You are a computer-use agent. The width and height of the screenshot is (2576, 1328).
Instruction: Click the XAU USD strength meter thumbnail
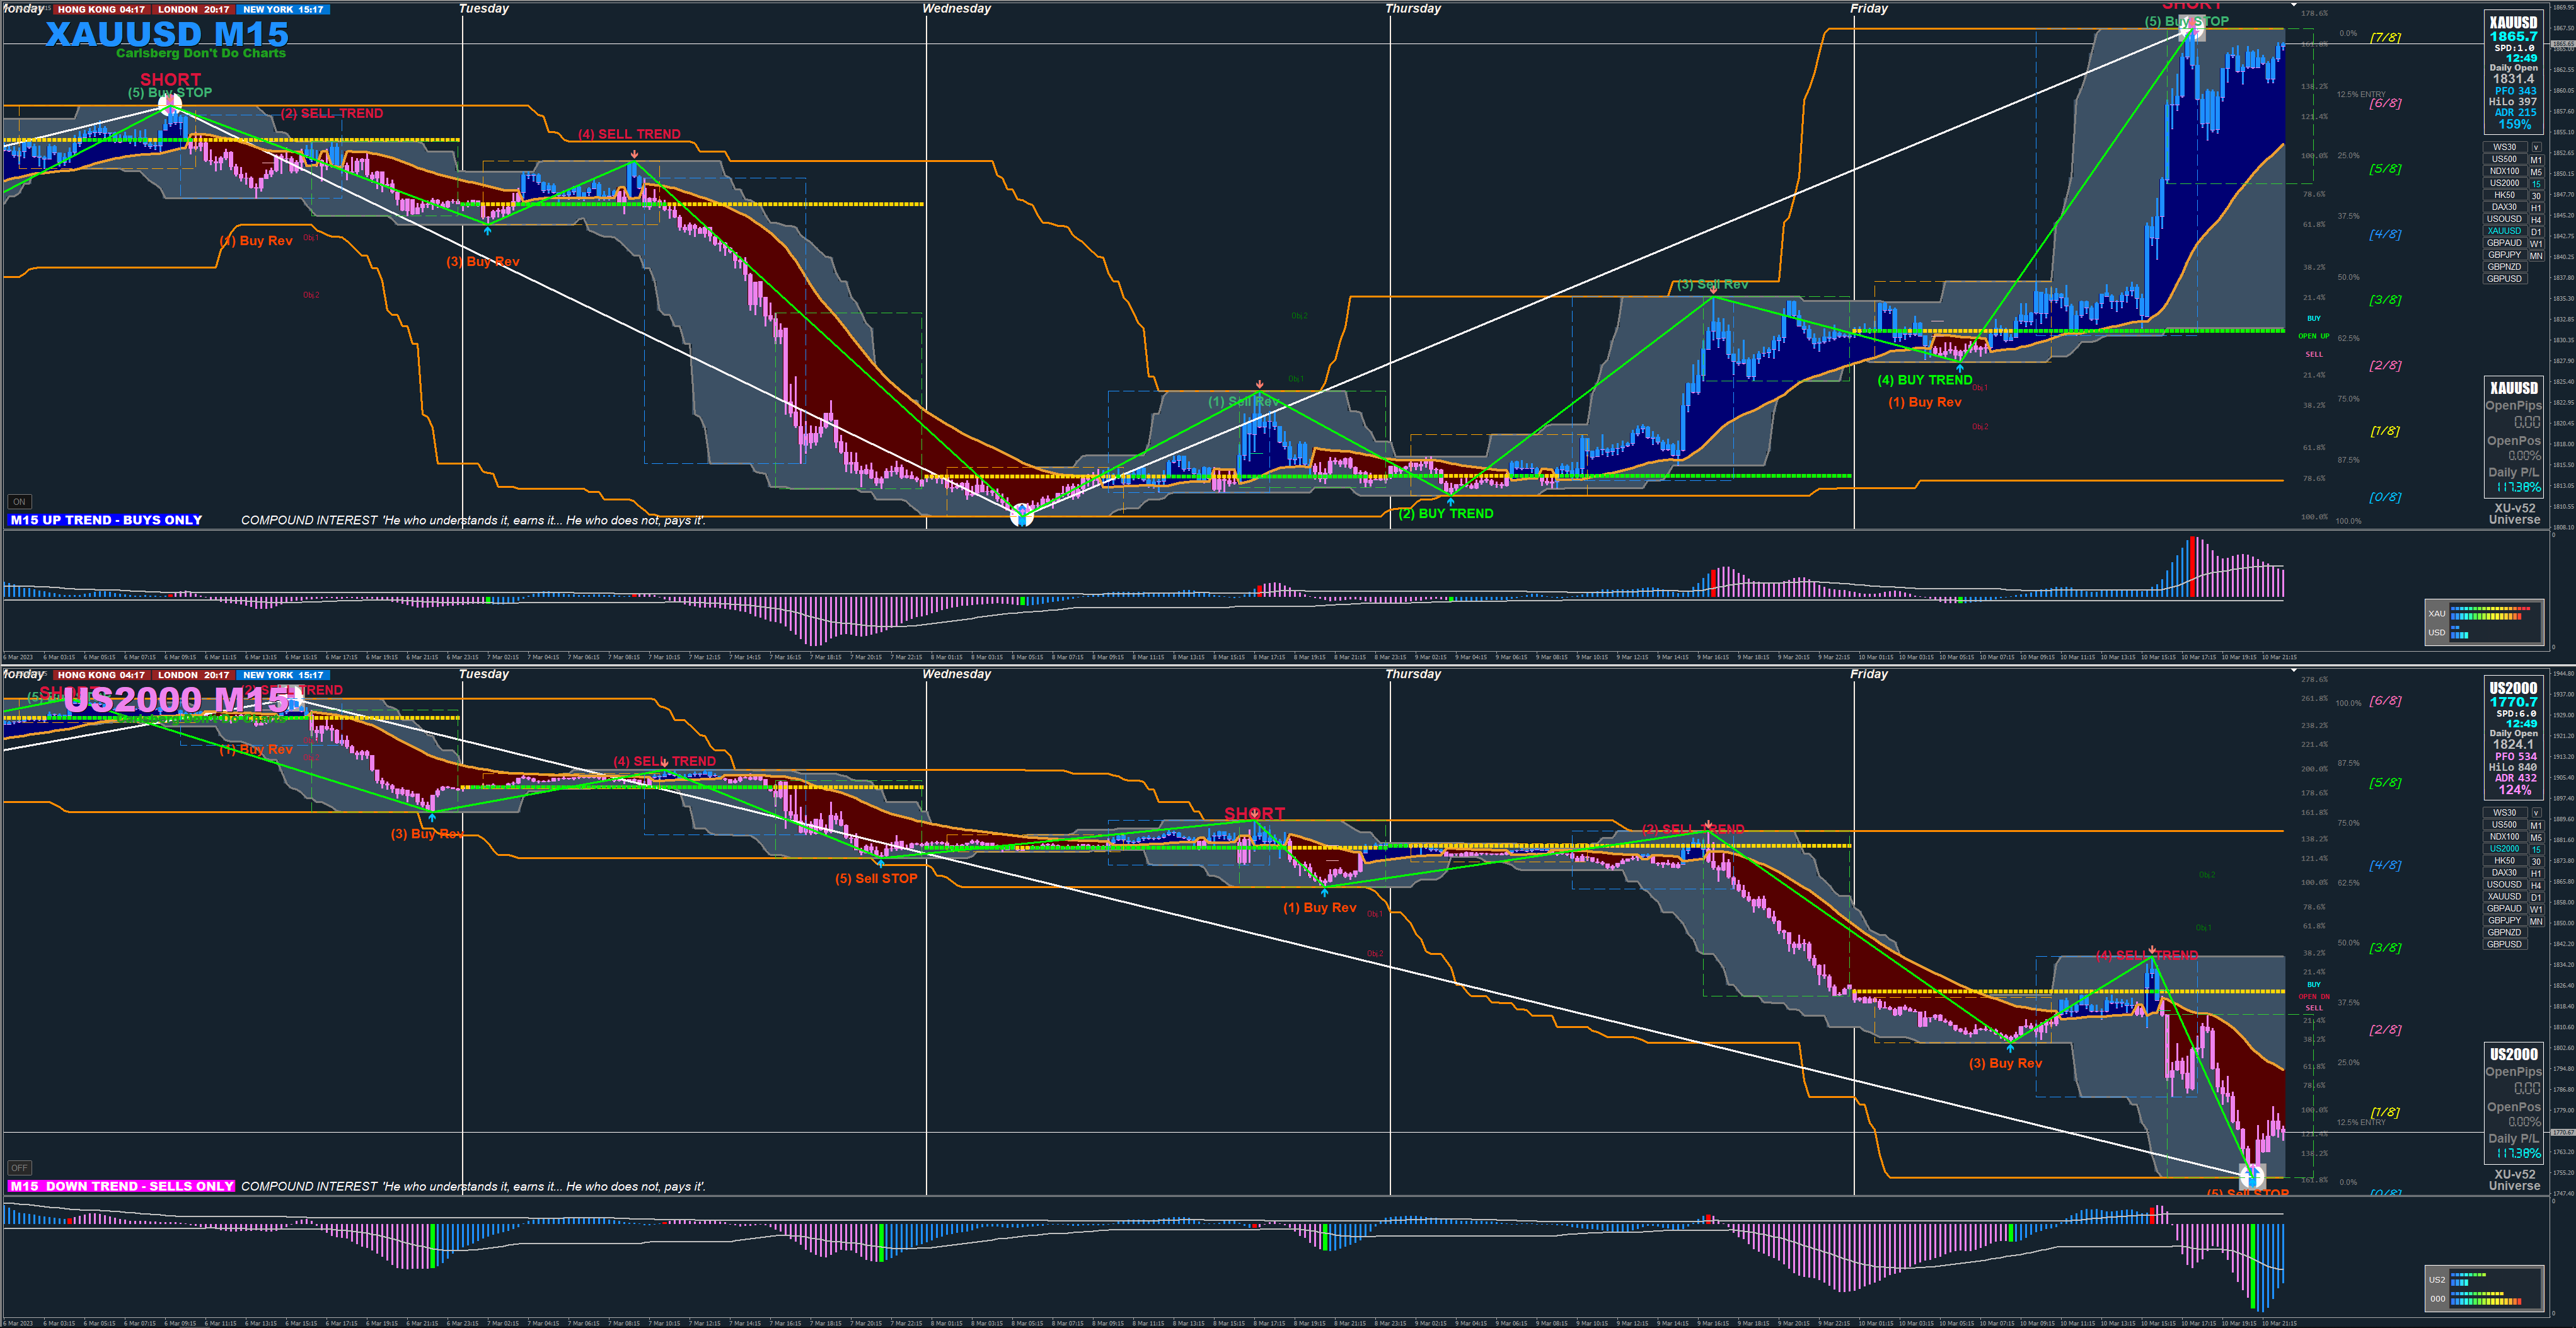click(x=2484, y=622)
